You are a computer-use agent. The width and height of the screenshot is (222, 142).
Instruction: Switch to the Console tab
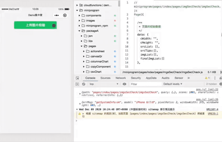click(x=90, y=78)
